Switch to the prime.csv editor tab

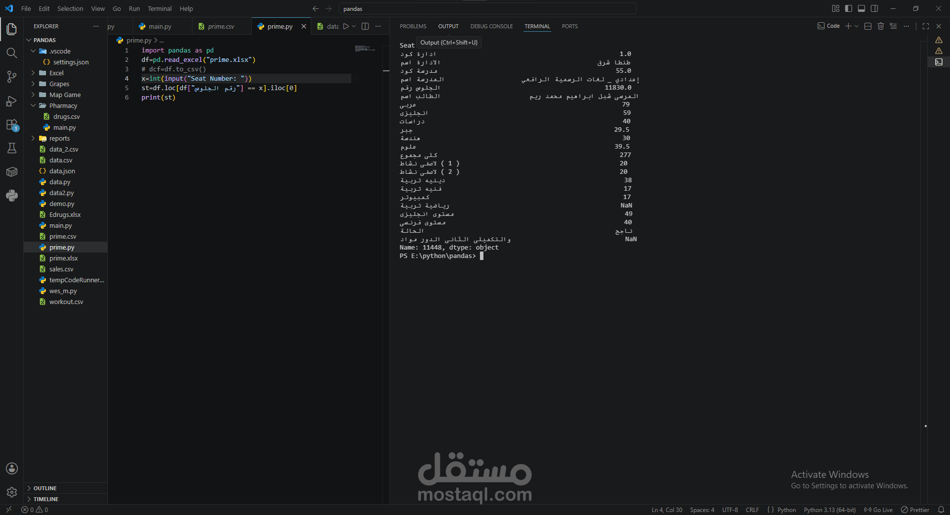pos(221,26)
